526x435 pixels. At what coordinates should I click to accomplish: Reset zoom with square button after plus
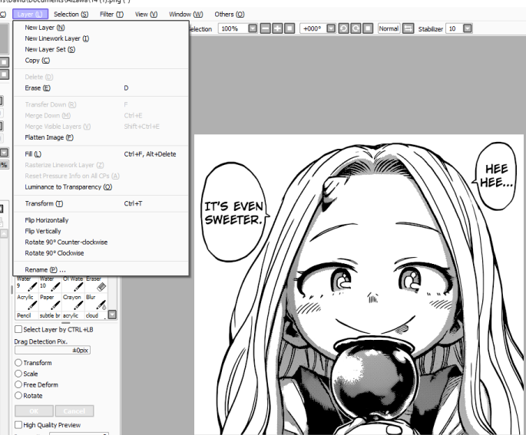(289, 28)
